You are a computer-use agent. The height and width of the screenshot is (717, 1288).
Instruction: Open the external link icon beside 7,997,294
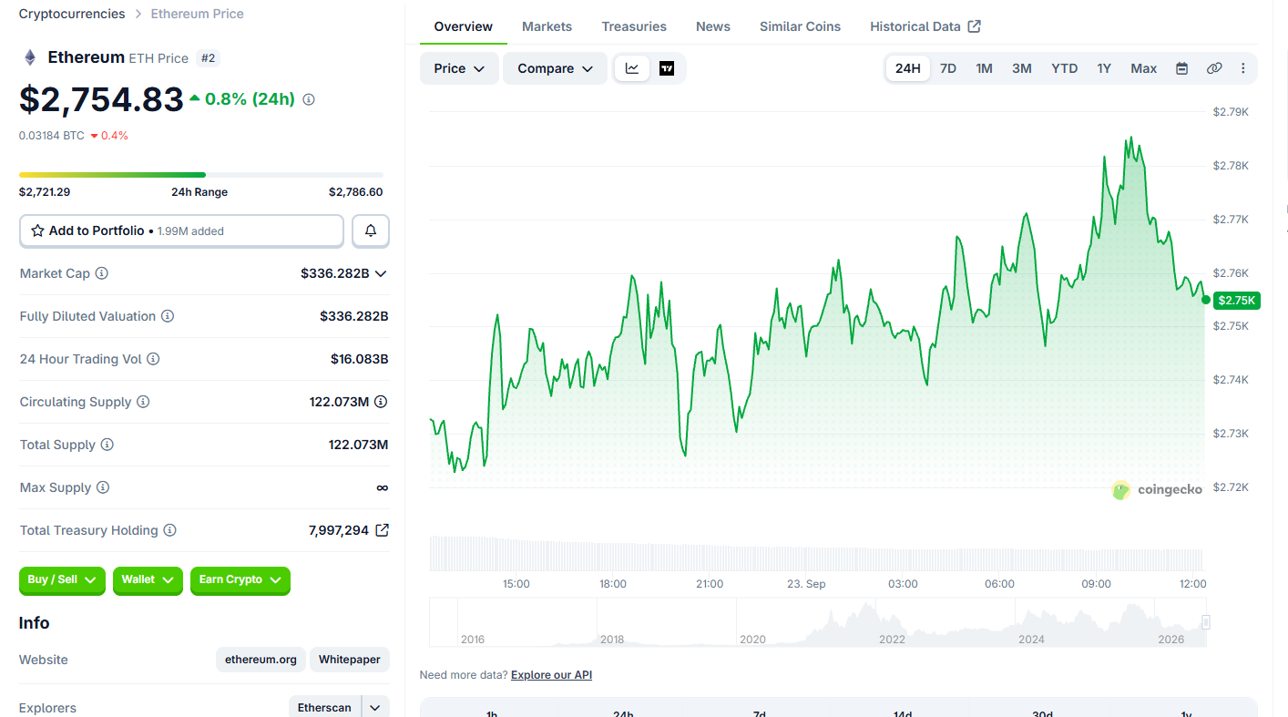(x=383, y=529)
